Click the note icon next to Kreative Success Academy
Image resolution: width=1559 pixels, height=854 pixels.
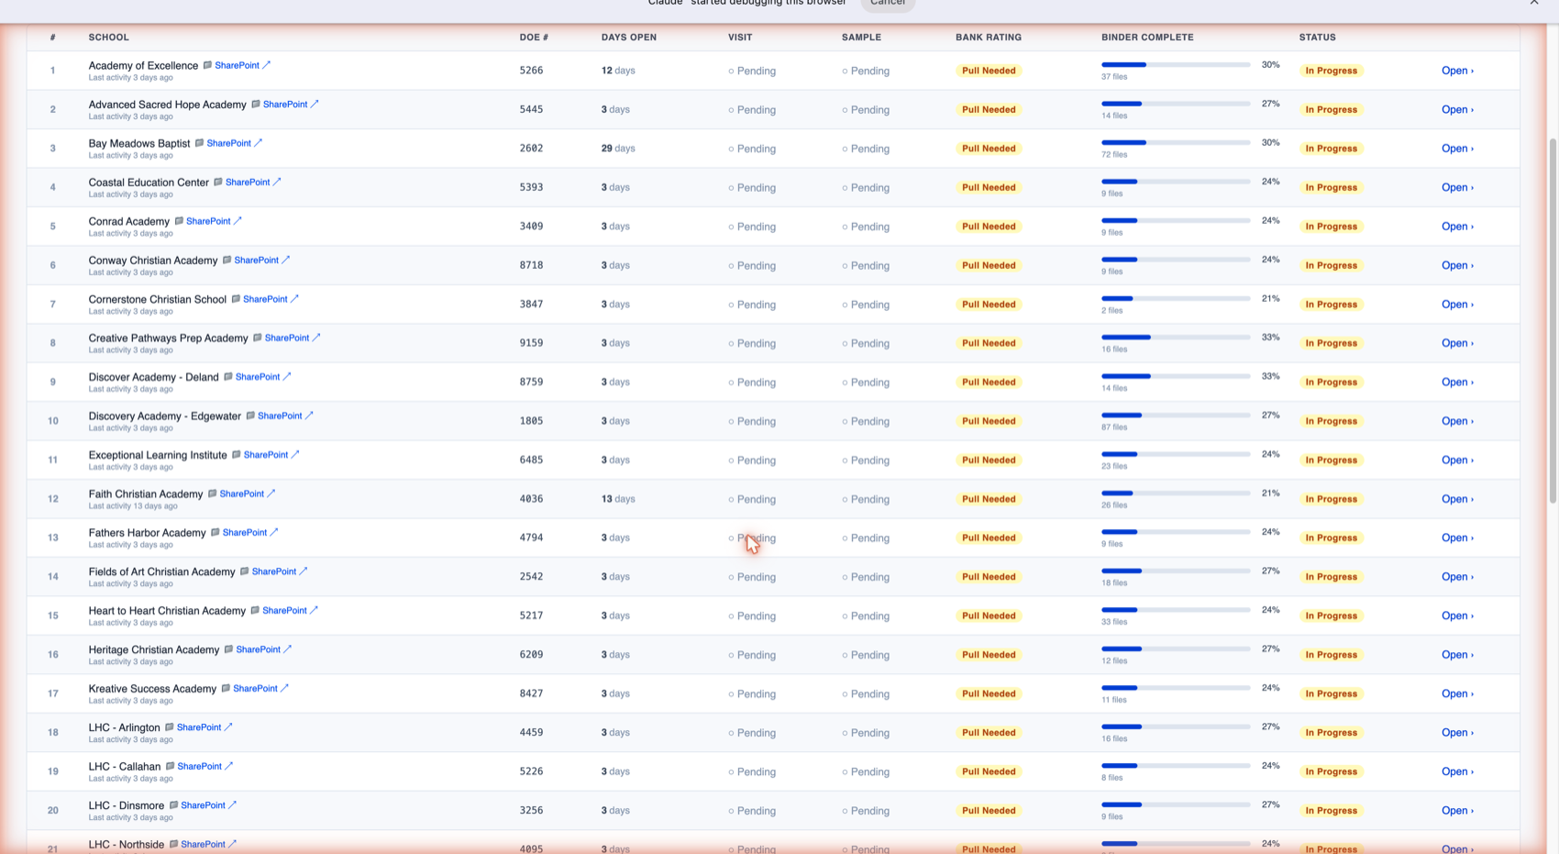226,689
